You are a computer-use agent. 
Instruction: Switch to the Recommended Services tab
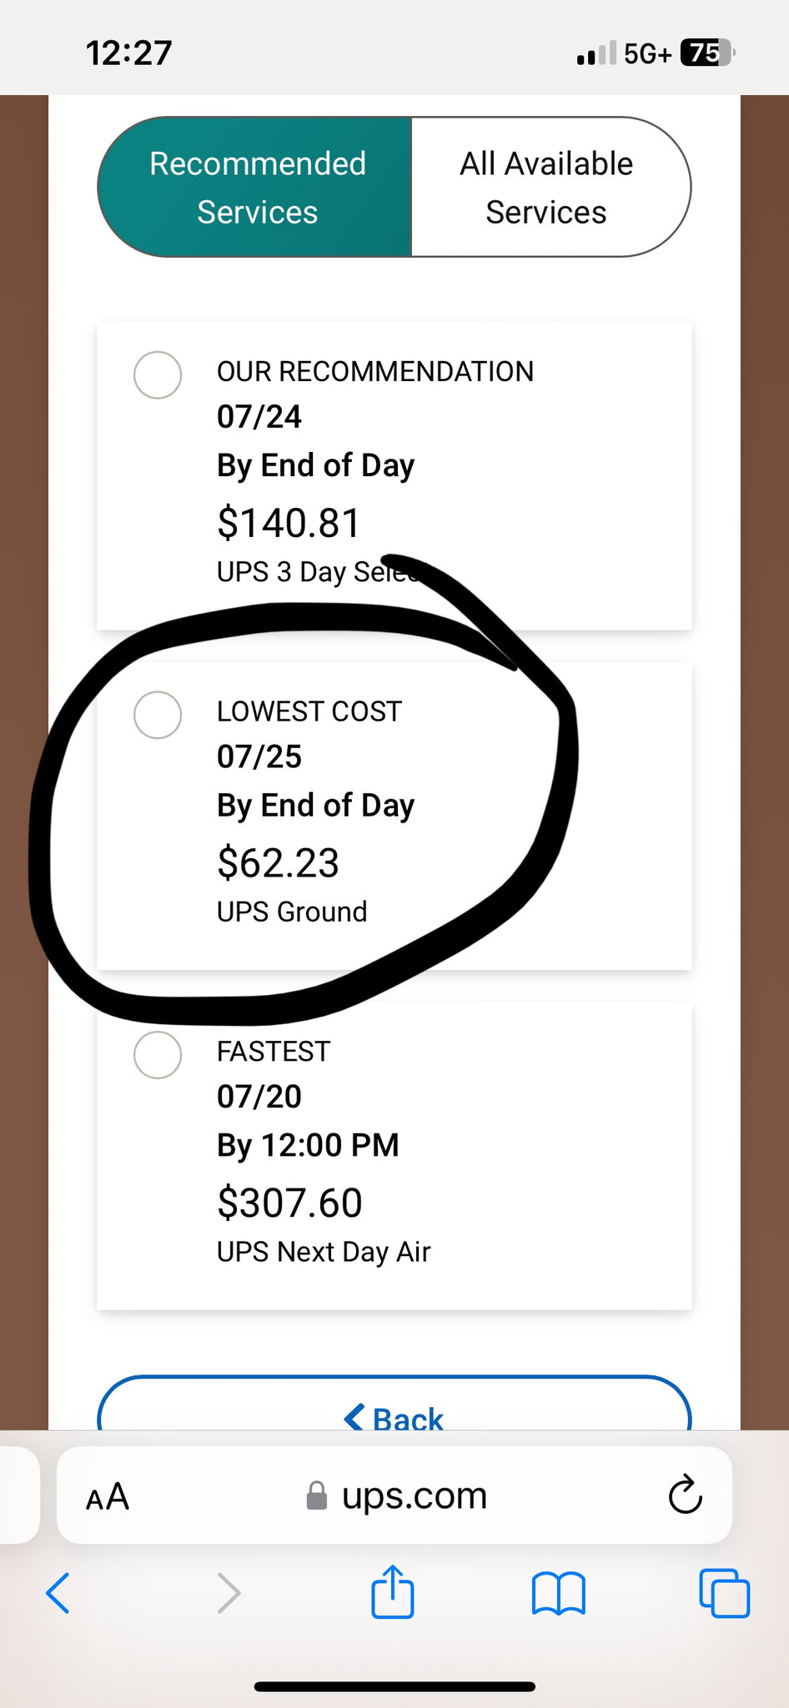[257, 187]
